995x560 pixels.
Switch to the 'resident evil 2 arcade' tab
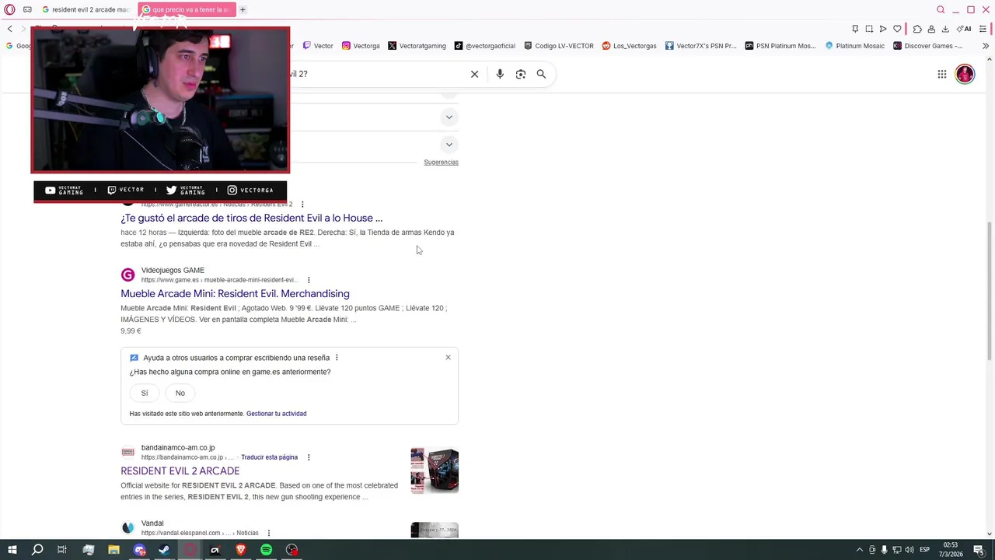(x=86, y=9)
